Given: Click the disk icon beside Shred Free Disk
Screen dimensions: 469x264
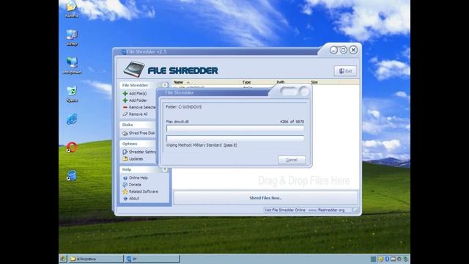Looking at the screenshot, I should click(x=125, y=133).
